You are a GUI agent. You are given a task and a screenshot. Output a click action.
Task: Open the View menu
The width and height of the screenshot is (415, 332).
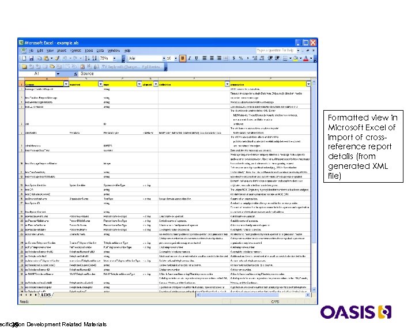coord(50,50)
